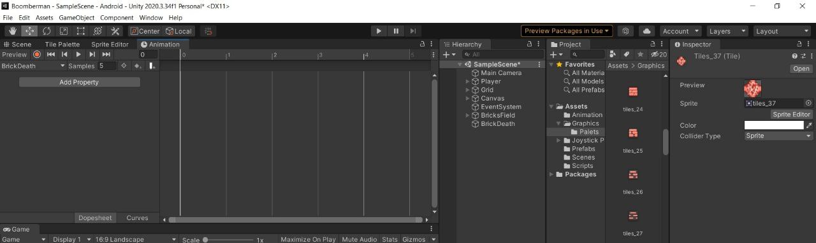Go to next animation keyframe
Screen dimensions: 816x243
pyautogui.click(x=92, y=55)
